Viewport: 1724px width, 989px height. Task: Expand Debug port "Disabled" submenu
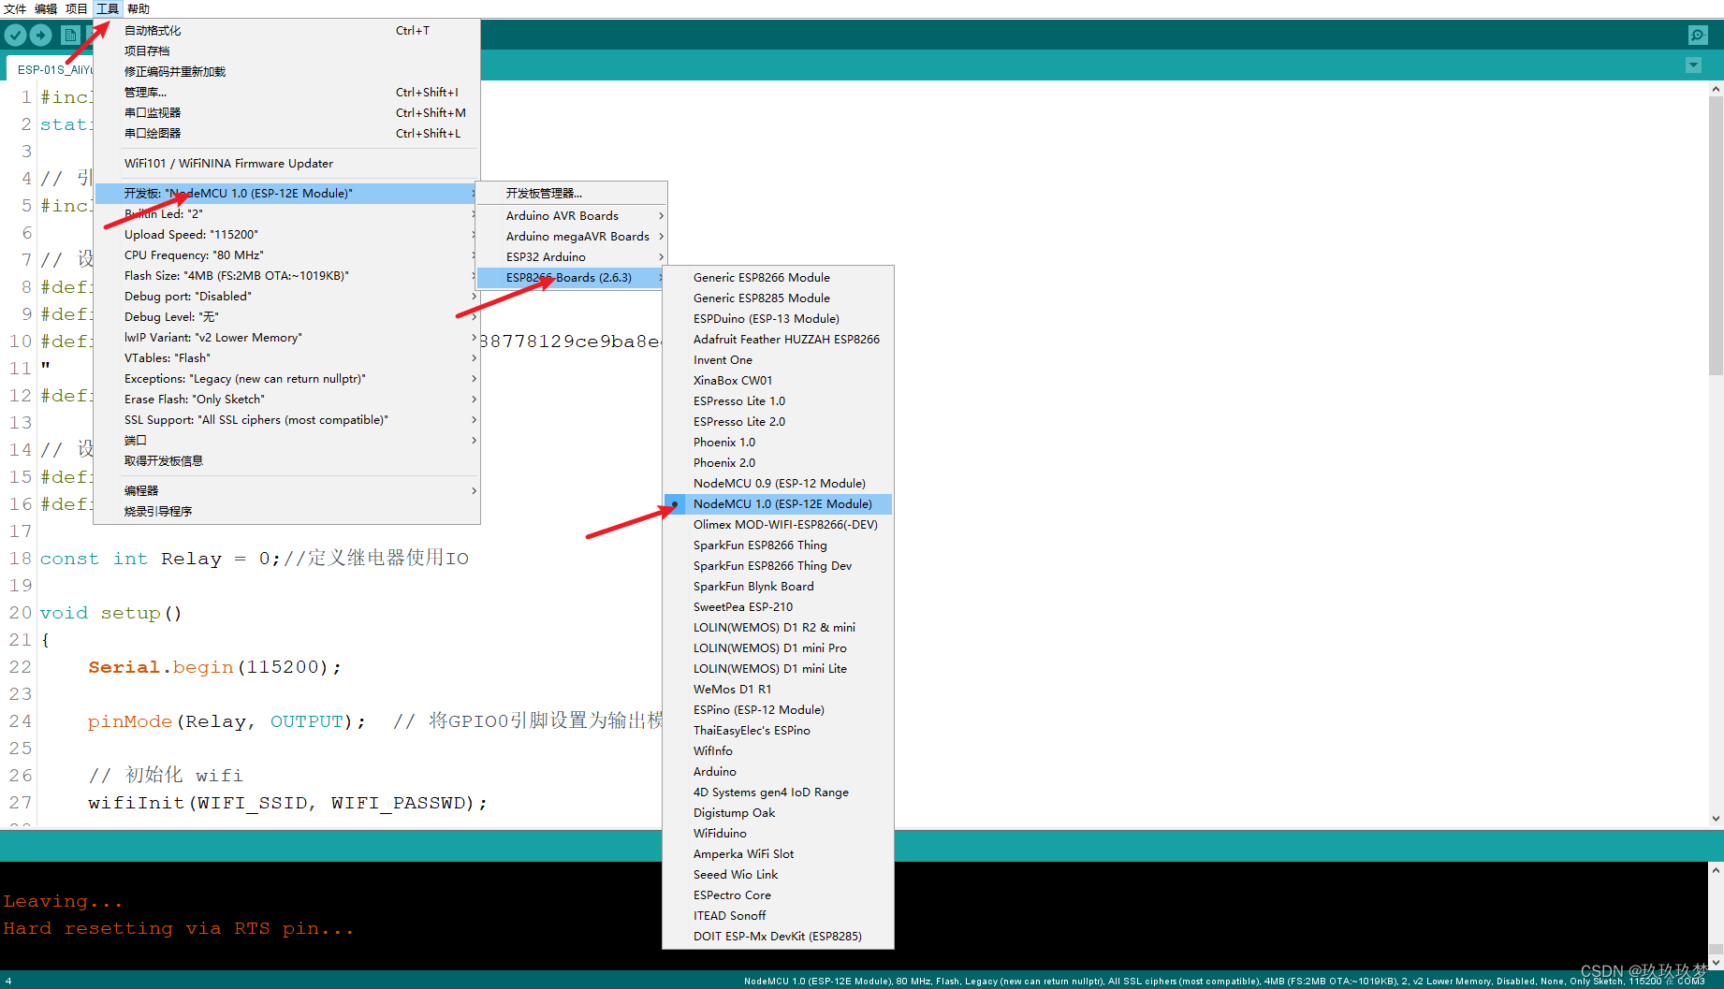(x=286, y=297)
